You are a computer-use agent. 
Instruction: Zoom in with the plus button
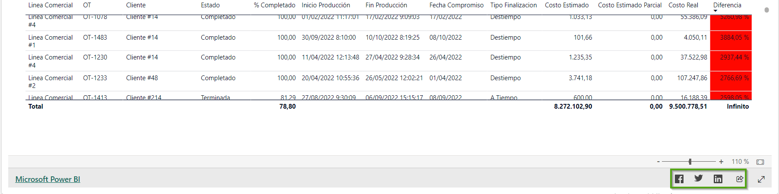point(721,162)
